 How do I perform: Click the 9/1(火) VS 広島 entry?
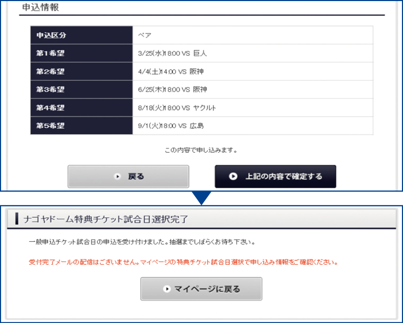pos(252,126)
